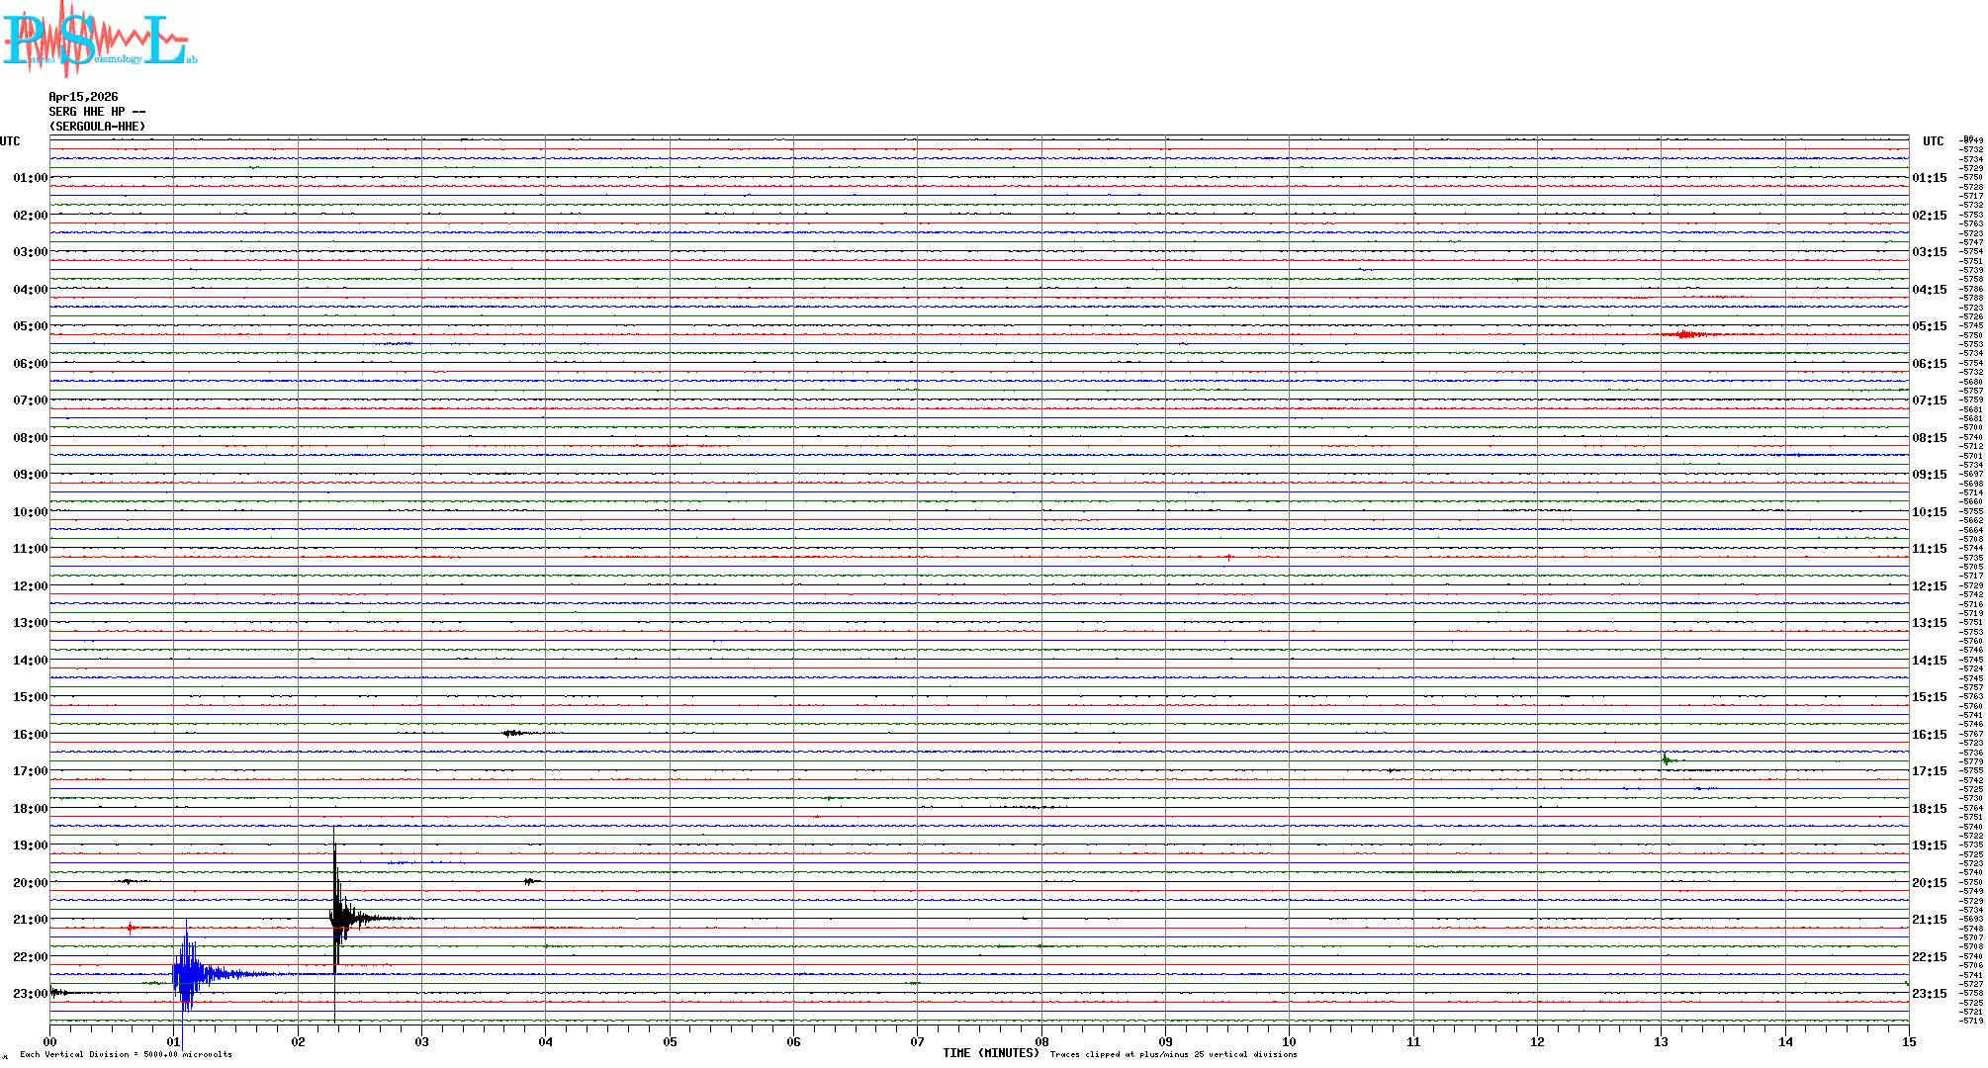1988x1068 pixels.
Task: Click the (SERGOULA-HHE) station name text
Action: [97, 127]
